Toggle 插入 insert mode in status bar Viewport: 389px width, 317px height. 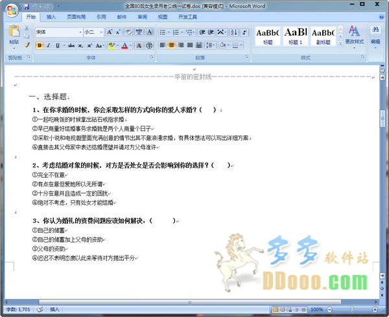[54, 309]
